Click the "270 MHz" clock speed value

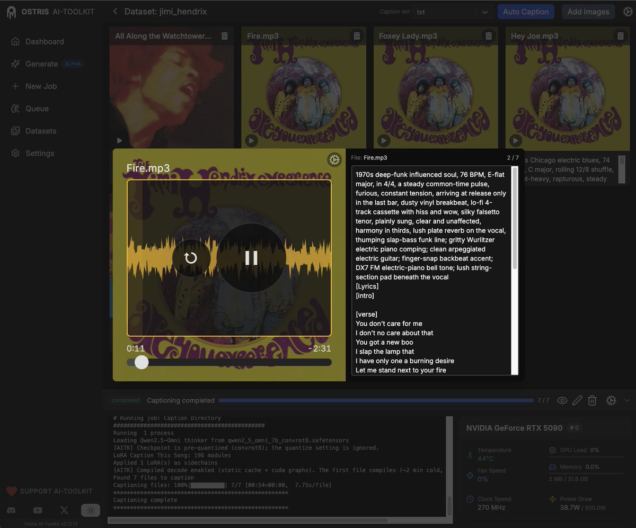pos(491,507)
